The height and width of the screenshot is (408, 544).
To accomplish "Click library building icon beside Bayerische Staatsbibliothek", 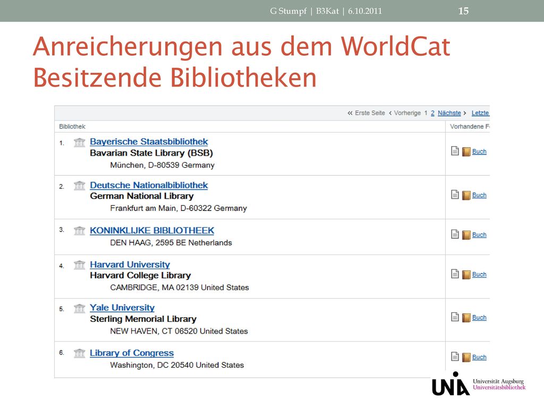I will pos(80,142).
